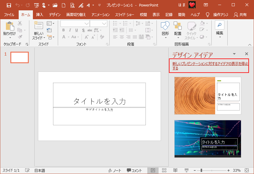Open Font dialog launcher
Image resolution: width=254 pixels, height=174 pixels.
pos(107,44)
